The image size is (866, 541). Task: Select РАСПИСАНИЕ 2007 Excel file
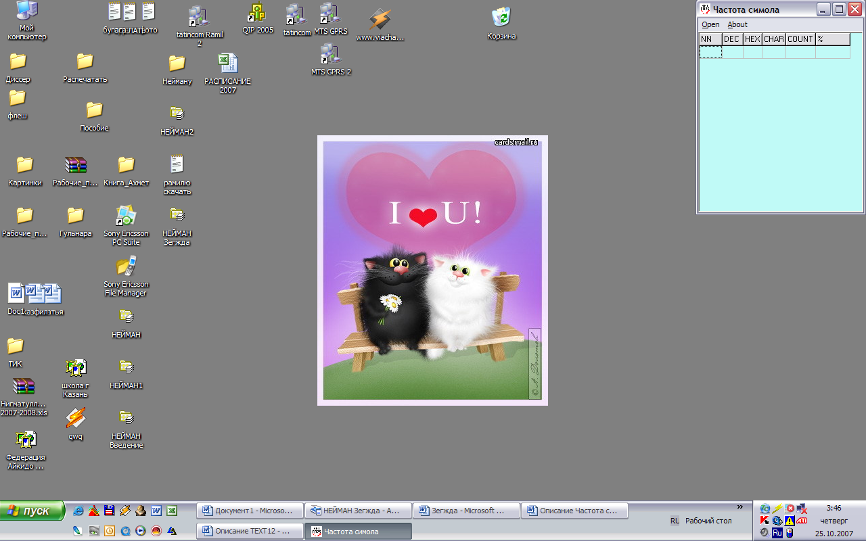[x=228, y=73]
